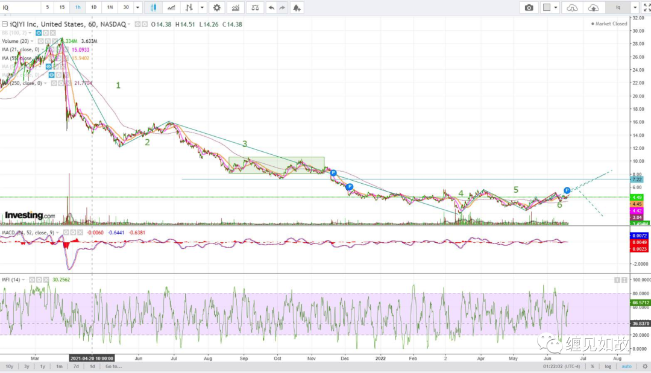This screenshot has height=373, width=651.
Task: Click the compare symbols scales icon
Action: point(255,7)
